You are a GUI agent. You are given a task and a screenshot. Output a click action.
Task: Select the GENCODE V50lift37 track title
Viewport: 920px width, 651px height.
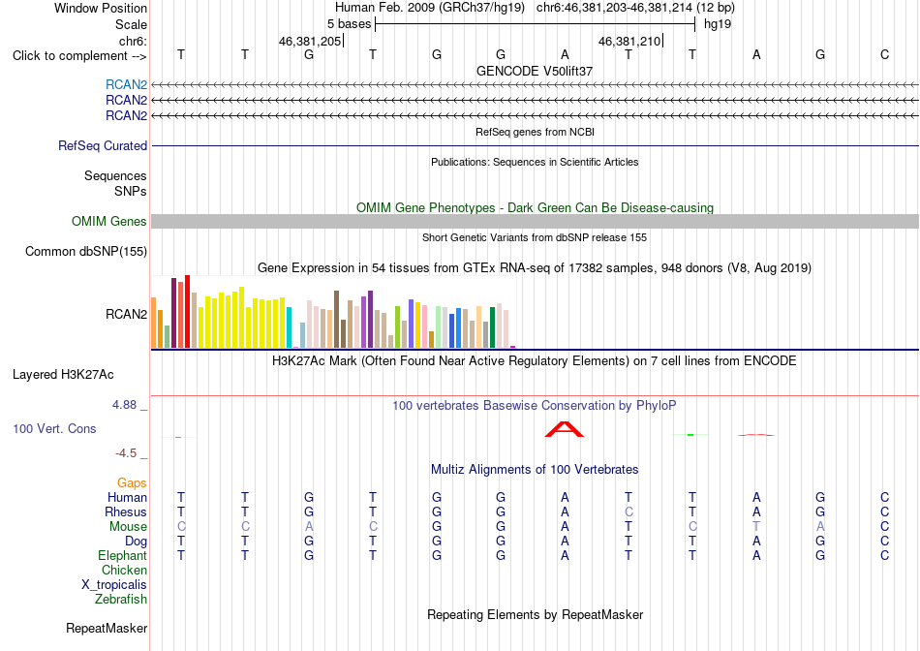click(x=535, y=71)
